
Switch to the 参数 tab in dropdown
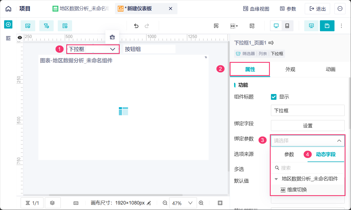point(289,154)
